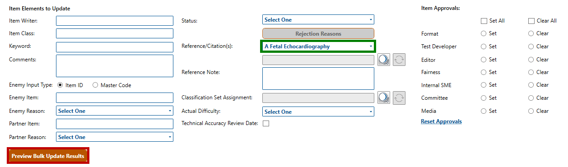Viewport: 568px width, 167px height.
Task: Open the Status dropdown
Action: point(318,20)
